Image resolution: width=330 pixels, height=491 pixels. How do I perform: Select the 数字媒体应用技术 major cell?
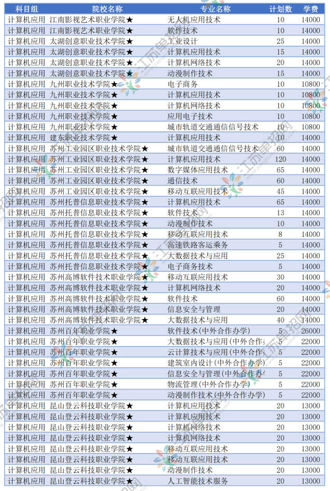(x=197, y=170)
